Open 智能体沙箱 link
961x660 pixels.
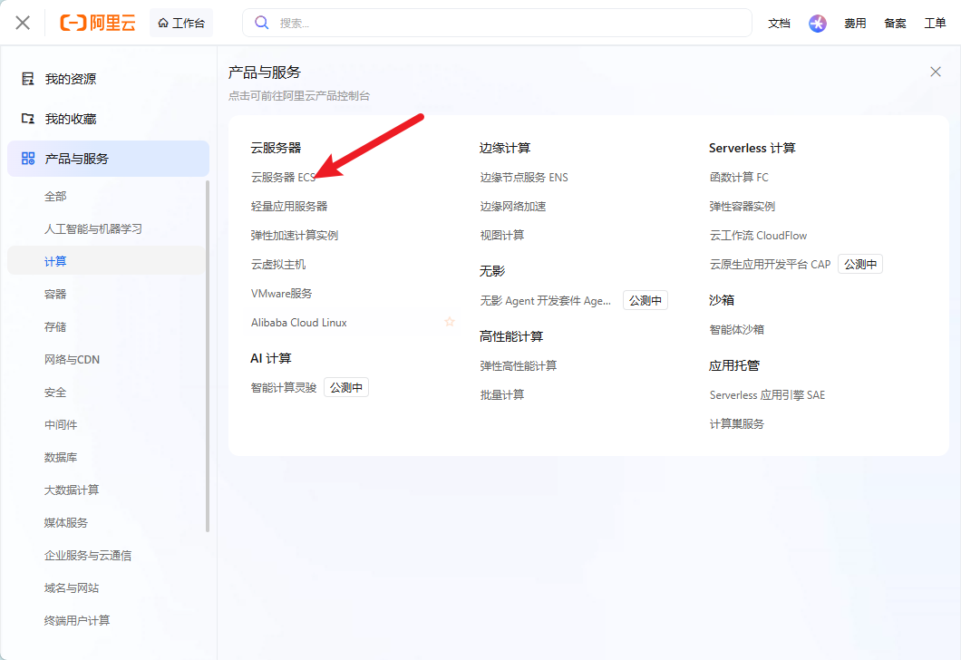click(x=737, y=329)
